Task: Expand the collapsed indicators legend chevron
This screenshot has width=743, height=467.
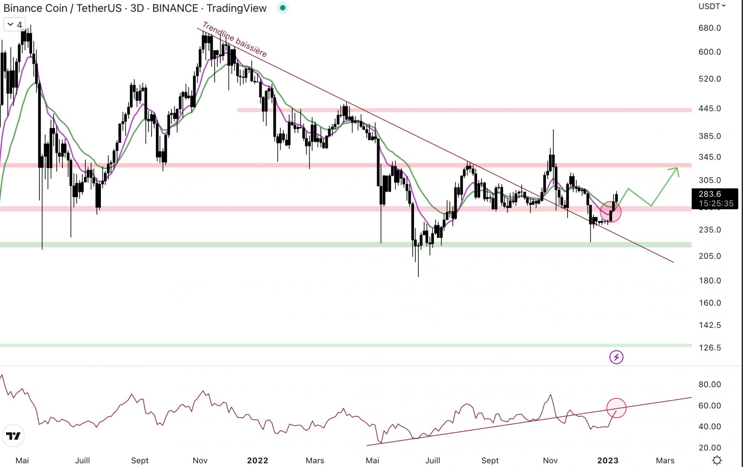Action: [11, 24]
